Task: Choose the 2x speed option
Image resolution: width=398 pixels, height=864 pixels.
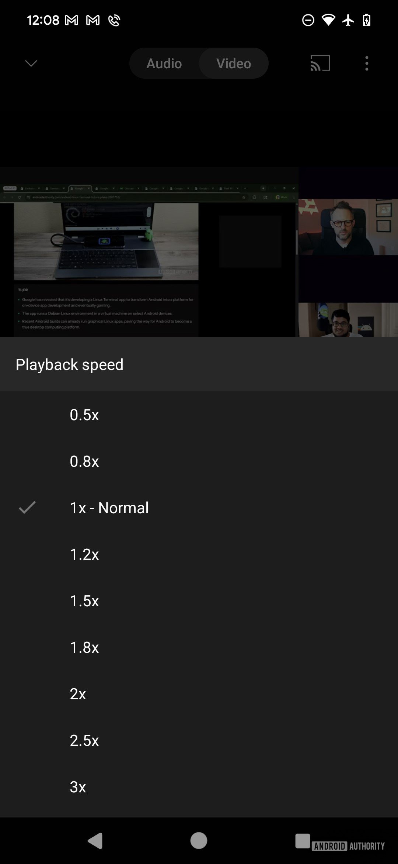Action: point(199,694)
